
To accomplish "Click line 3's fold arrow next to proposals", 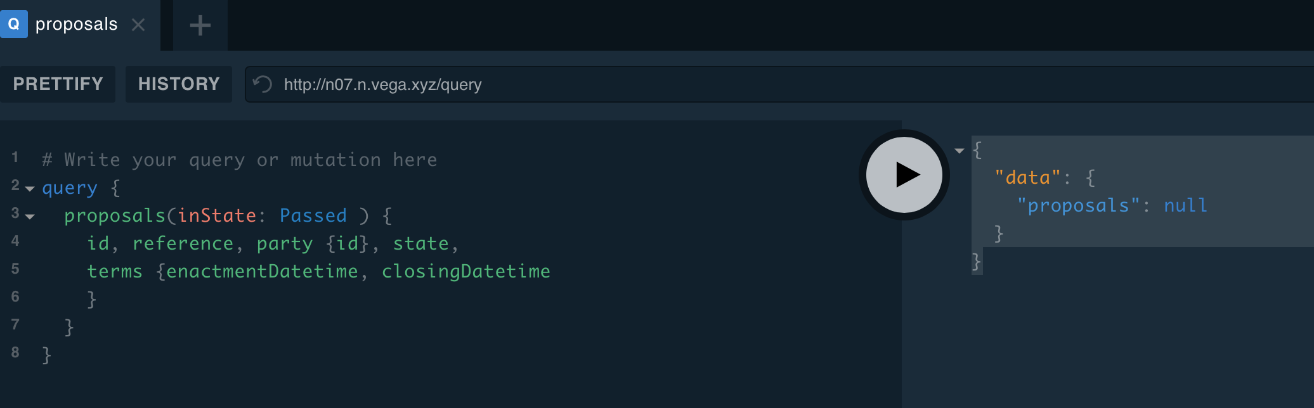I will click(x=29, y=217).
